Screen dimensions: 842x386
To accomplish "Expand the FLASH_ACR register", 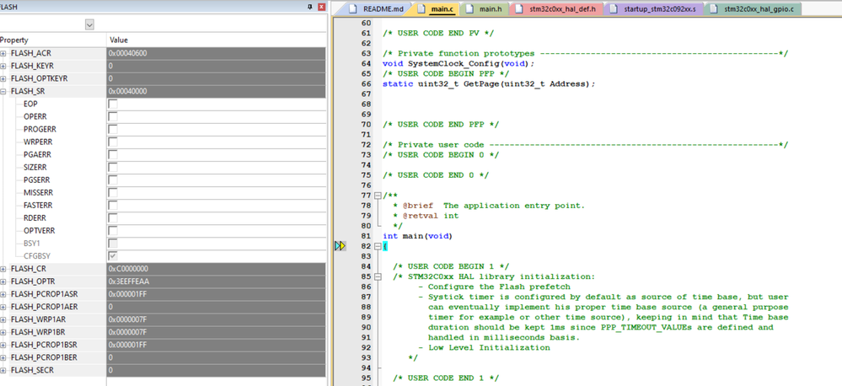I will pyautogui.click(x=3, y=53).
